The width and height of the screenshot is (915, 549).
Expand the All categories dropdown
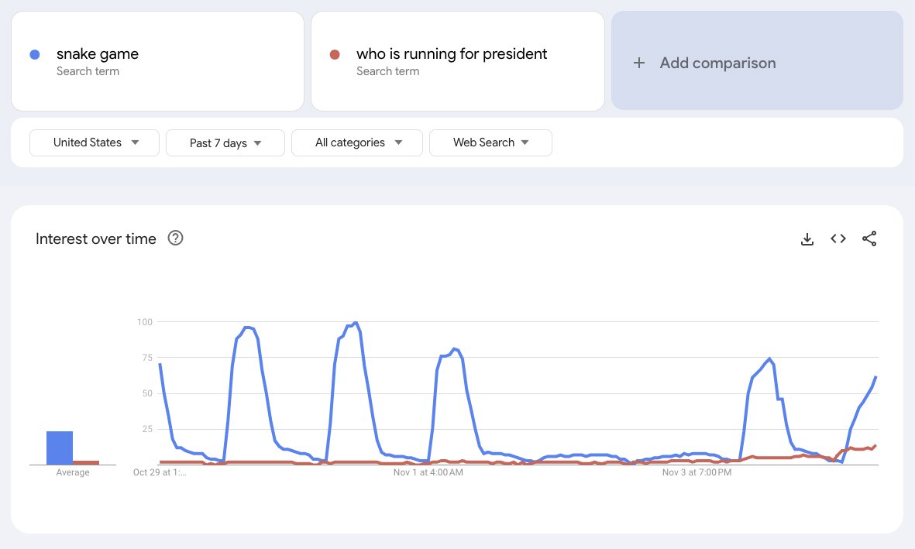click(357, 143)
